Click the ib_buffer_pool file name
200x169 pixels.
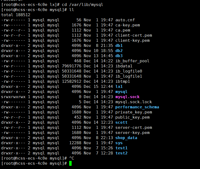pyautogui.click(x=132, y=61)
